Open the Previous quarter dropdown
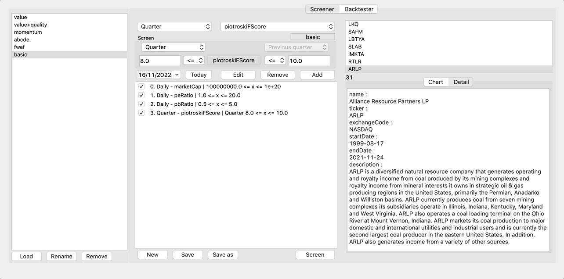Image resolution: width=564 pixels, height=279 pixels. click(x=296, y=47)
